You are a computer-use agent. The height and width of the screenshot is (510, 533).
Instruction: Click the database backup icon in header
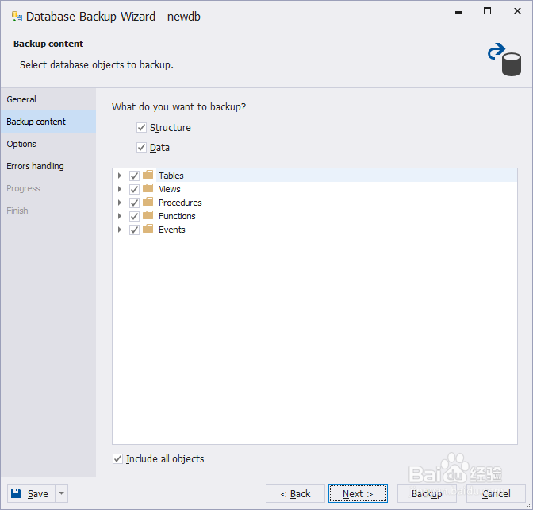[504, 60]
